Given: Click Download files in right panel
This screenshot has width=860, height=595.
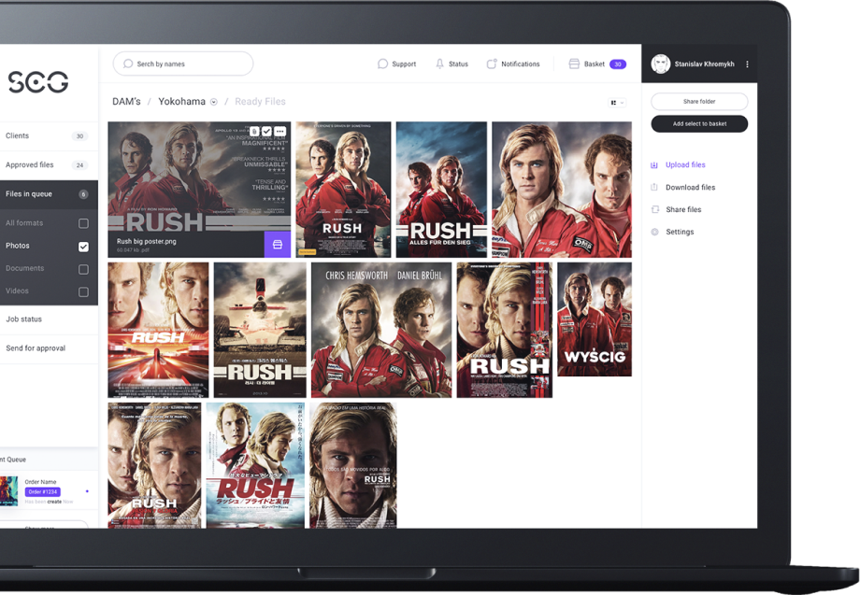Looking at the screenshot, I should [x=690, y=188].
